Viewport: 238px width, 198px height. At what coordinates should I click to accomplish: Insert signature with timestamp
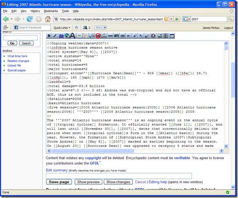point(104,36)
